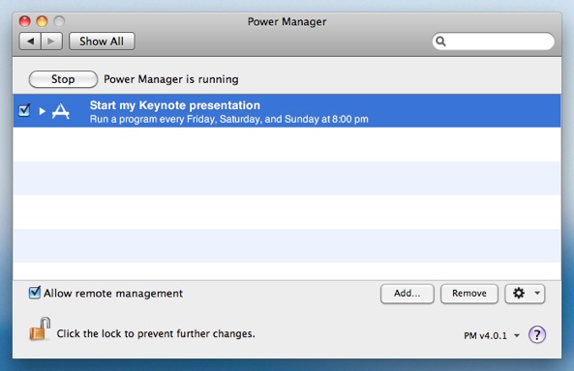Minimize the Power Manager window

click(x=42, y=21)
